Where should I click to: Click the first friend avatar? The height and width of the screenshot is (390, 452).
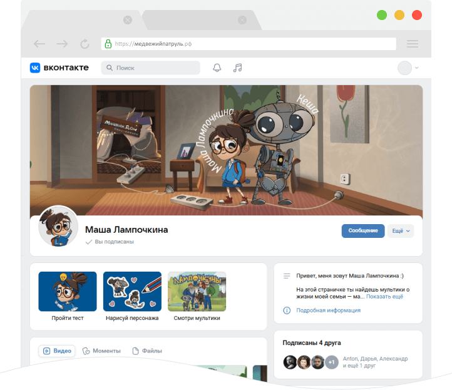pos(290,362)
